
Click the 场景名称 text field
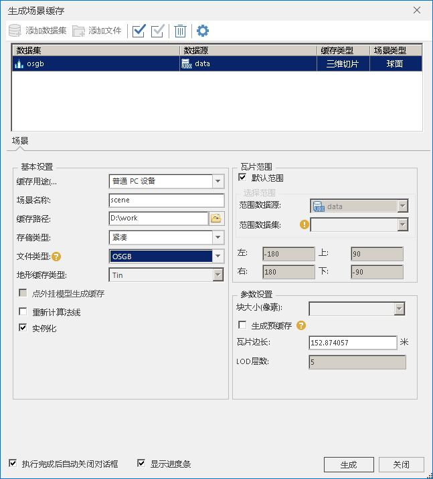point(166,200)
